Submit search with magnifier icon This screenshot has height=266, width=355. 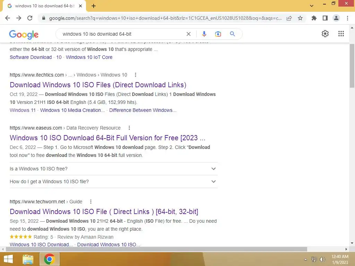coord(232,34)
